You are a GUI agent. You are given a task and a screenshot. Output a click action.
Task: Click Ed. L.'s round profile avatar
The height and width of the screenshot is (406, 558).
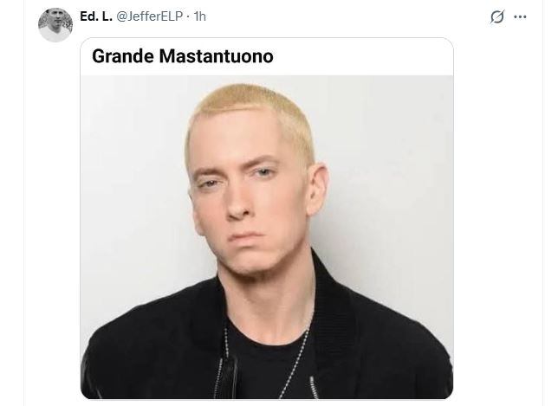55,25
